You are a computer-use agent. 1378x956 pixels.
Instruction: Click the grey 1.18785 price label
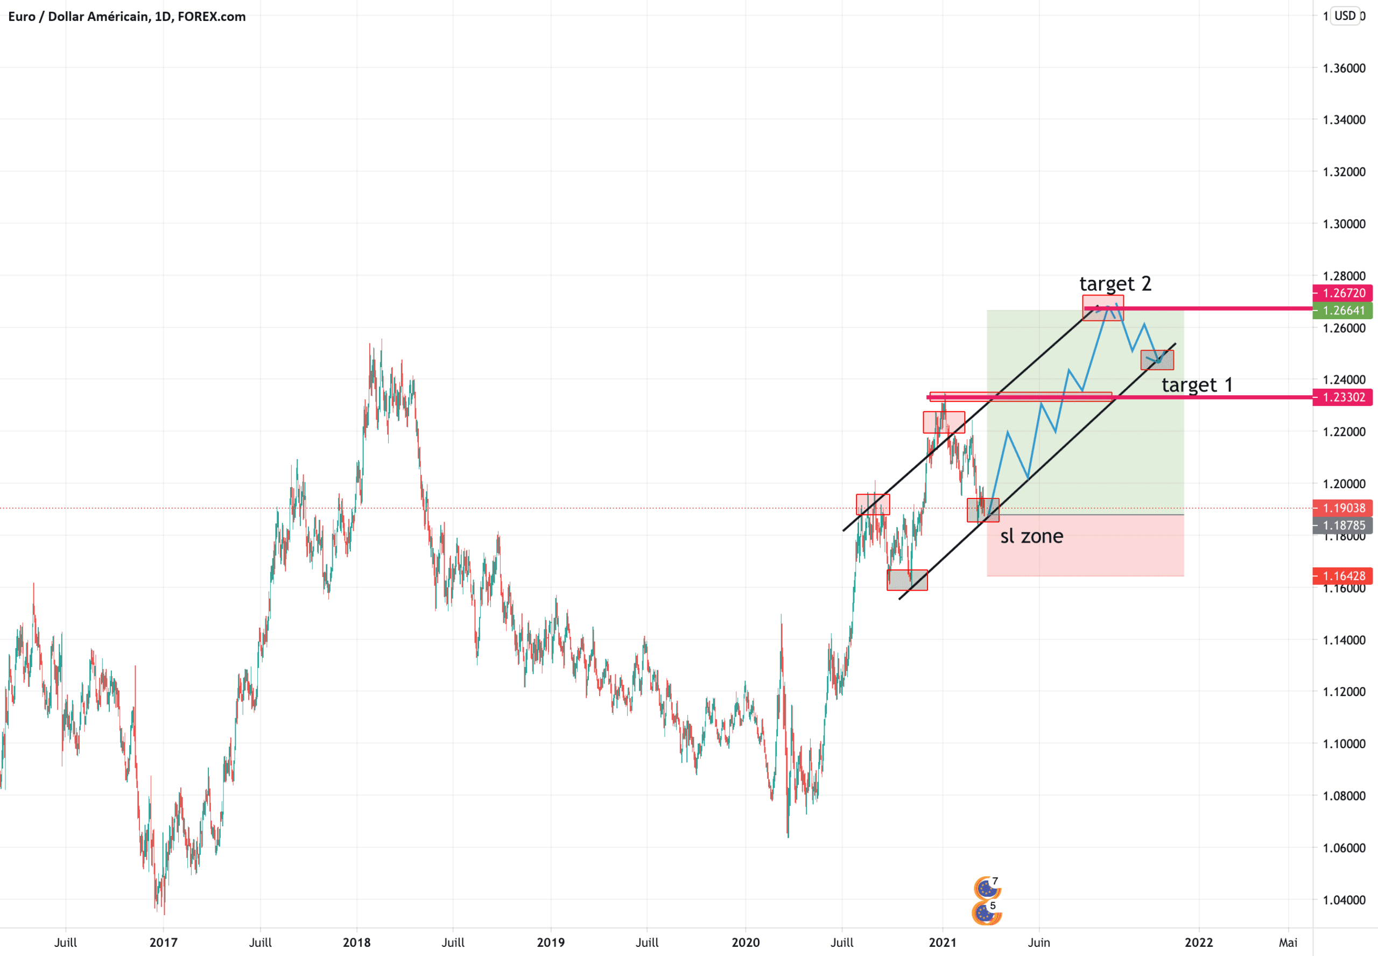click(1342, 525)
